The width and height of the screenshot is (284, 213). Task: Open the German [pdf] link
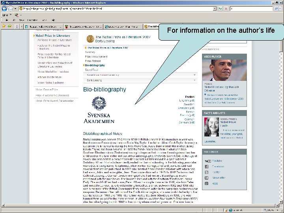(x=187, y=123)
